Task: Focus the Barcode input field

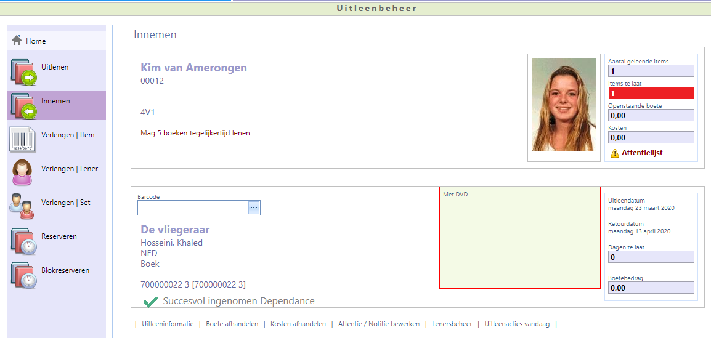Action: 193,207
